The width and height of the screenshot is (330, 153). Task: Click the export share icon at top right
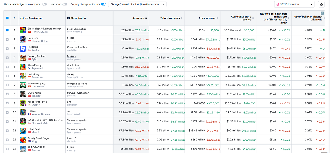321,4
